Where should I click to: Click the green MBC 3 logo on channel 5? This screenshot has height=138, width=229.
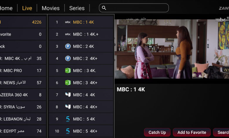(x=68, y=70)
